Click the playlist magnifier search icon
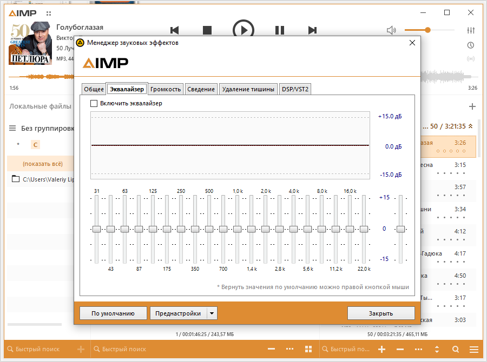 click(456, 349)
